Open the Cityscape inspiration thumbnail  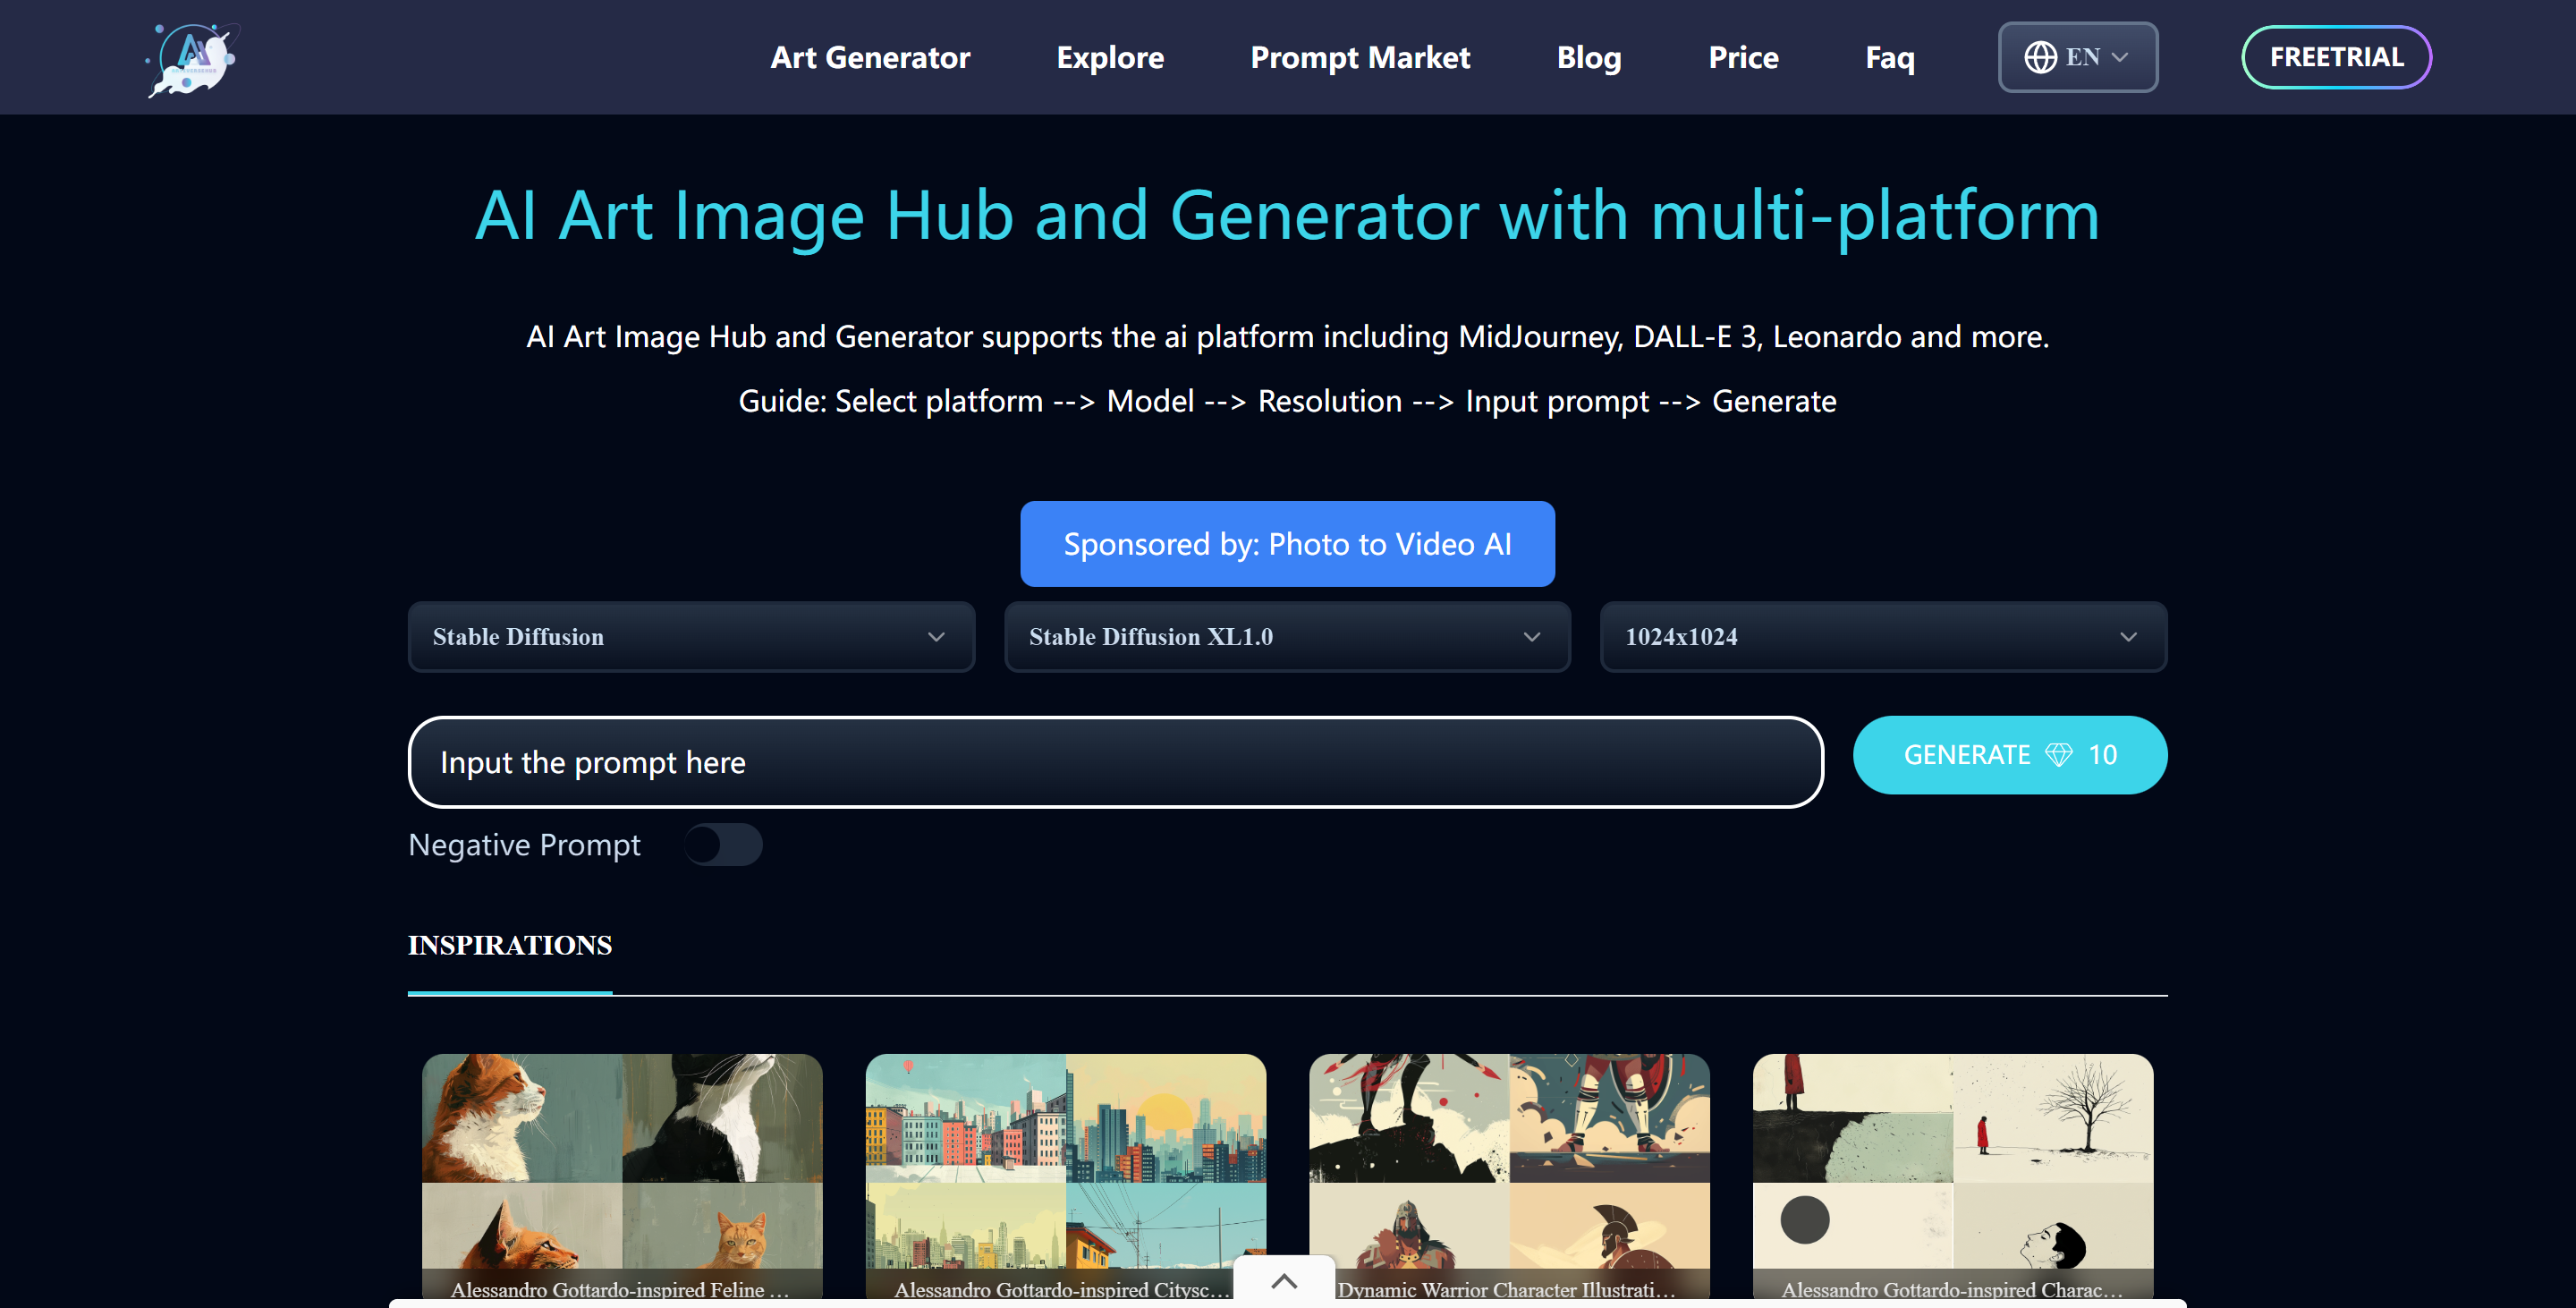[x=1065, y=1170]
